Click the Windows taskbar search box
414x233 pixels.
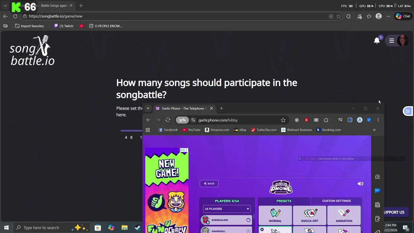coord(52,227)
